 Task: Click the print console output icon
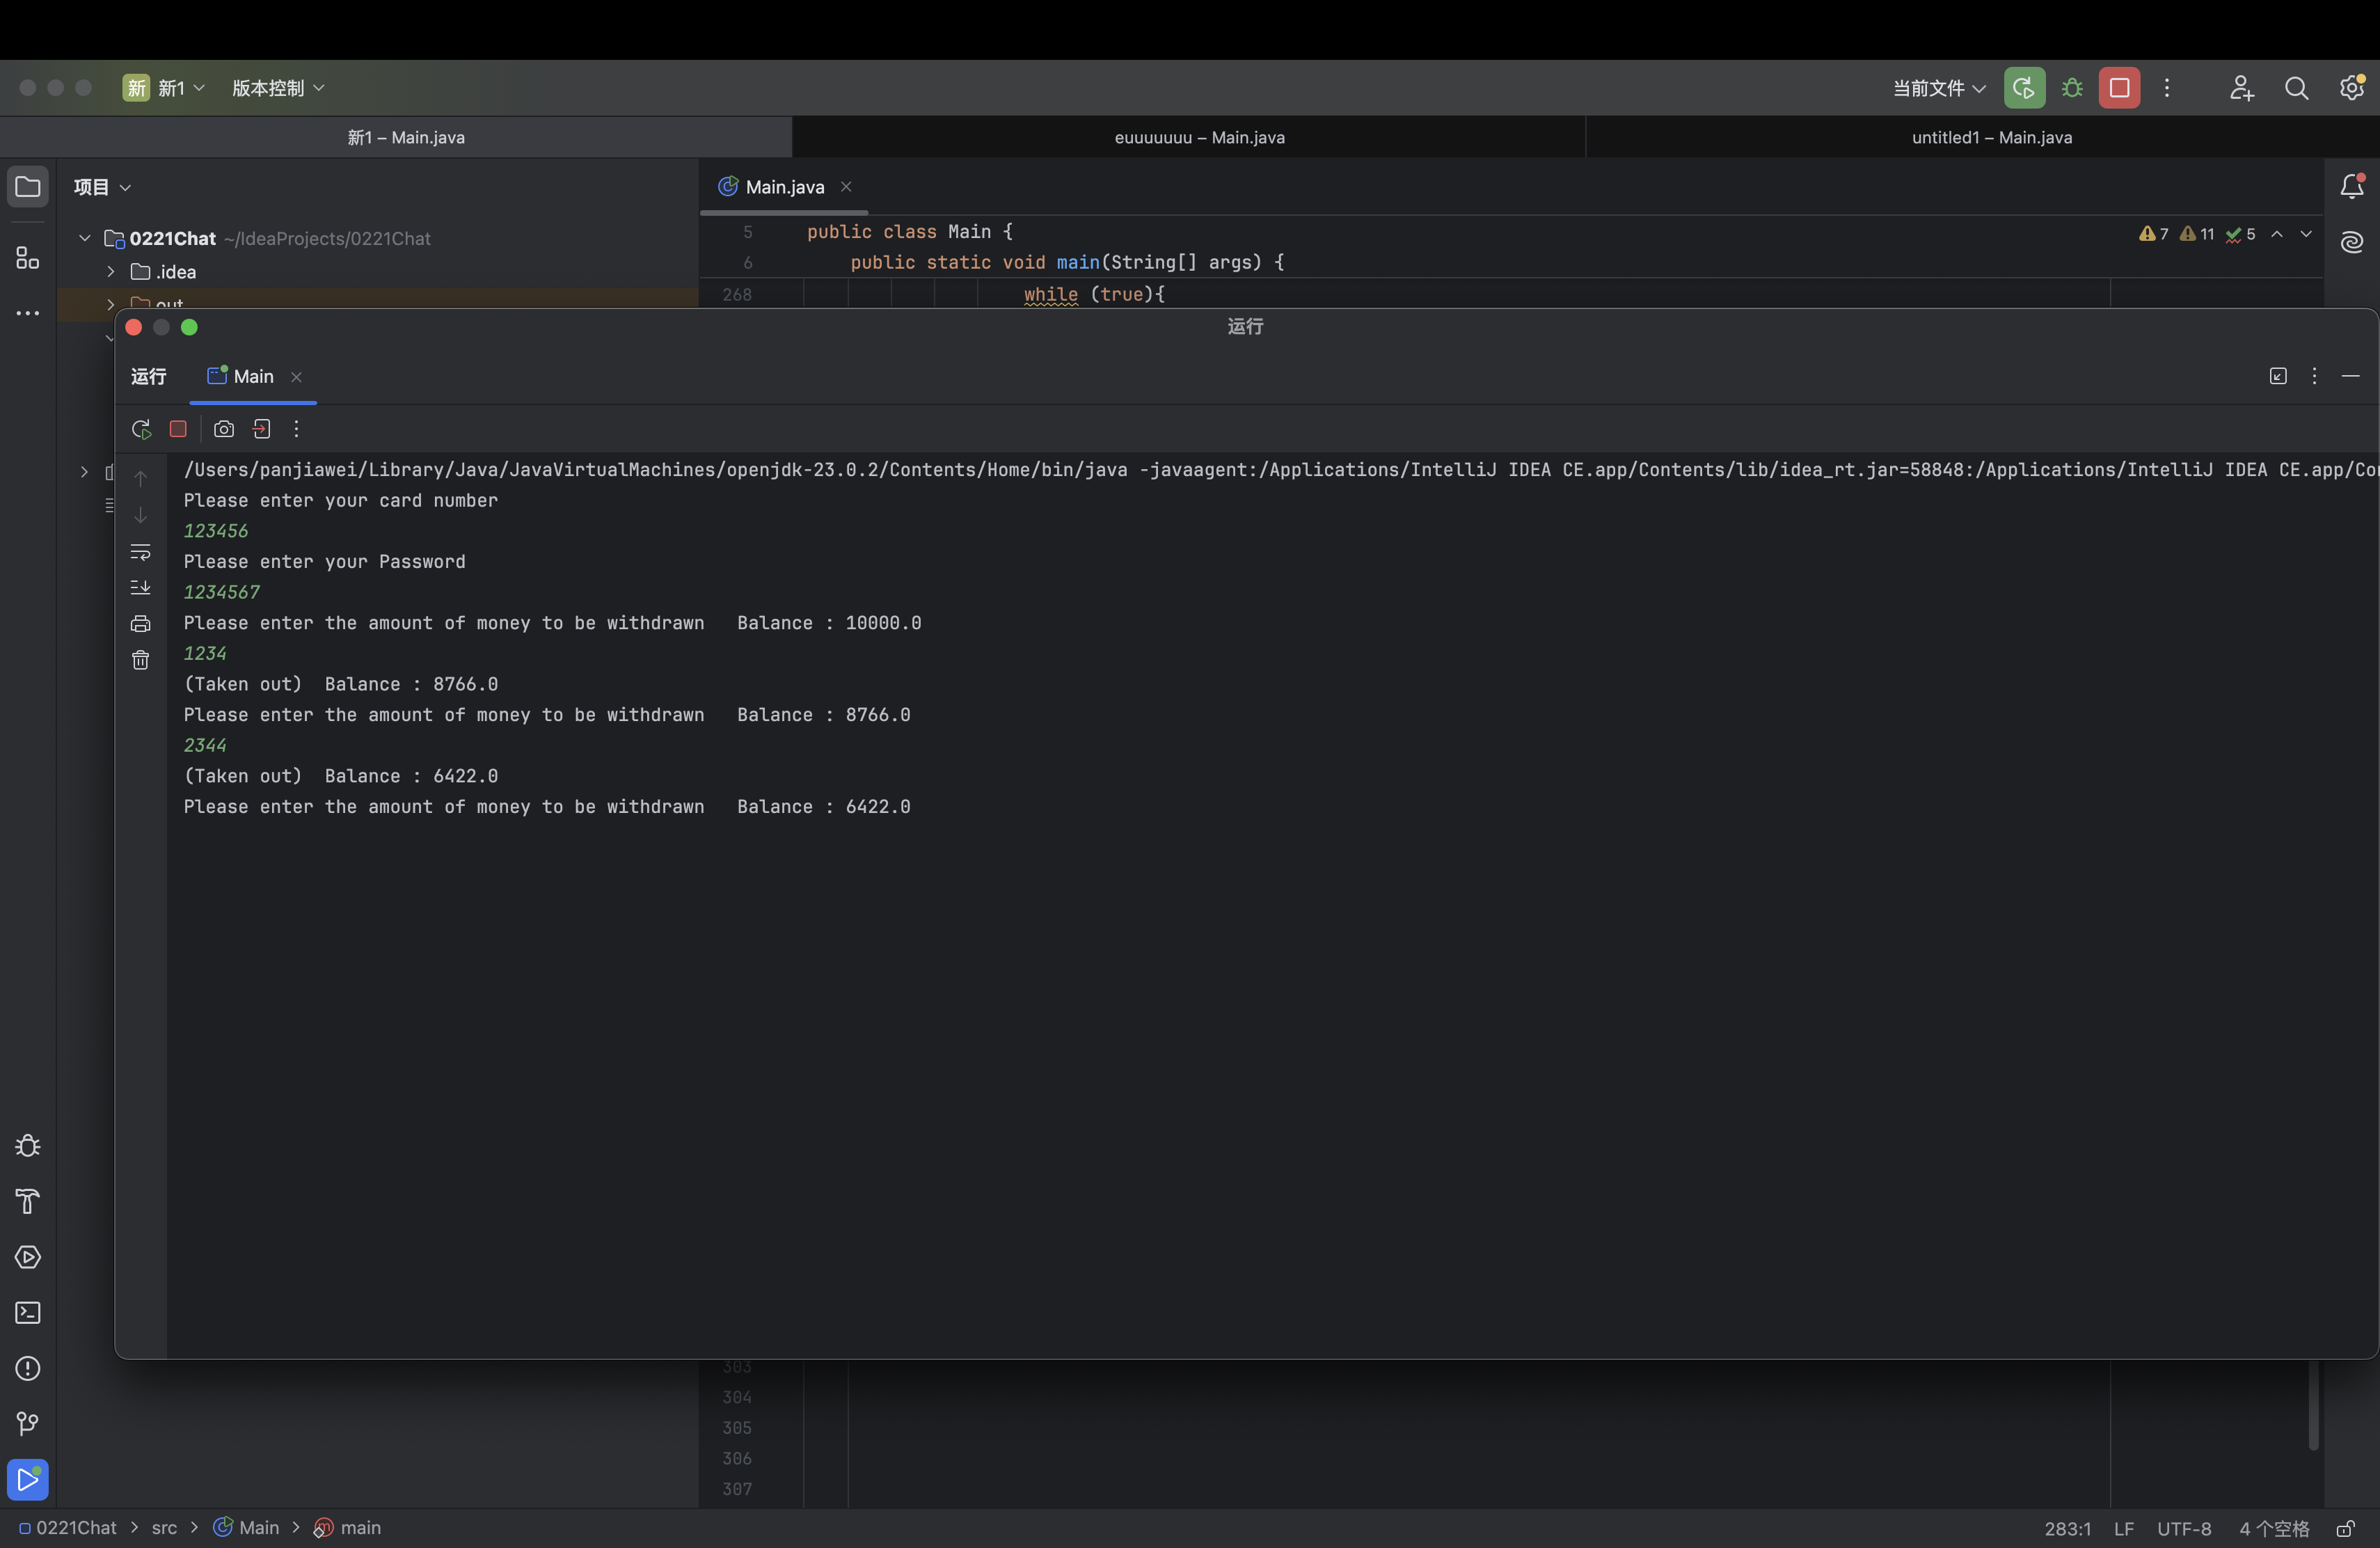[140, 624]
